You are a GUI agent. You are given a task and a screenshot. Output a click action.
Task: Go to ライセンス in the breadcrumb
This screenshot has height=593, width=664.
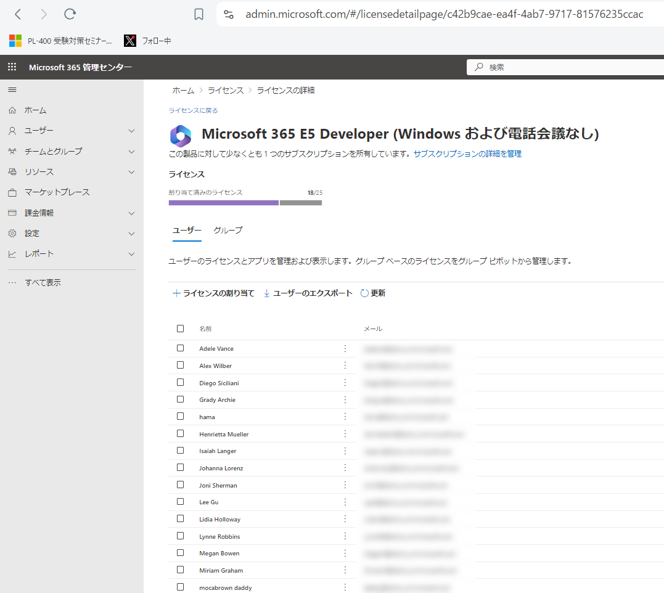point(226,90)
